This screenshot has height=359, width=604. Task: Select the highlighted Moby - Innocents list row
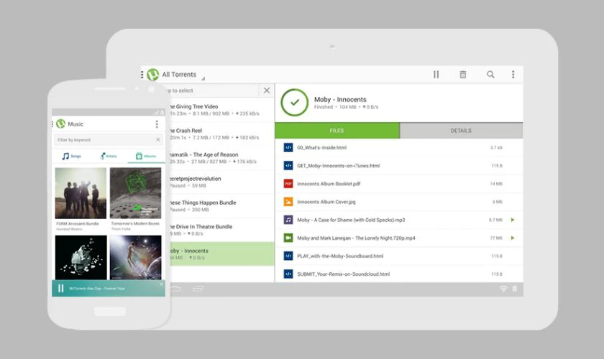pyautogui.click(x=222, y=253)
